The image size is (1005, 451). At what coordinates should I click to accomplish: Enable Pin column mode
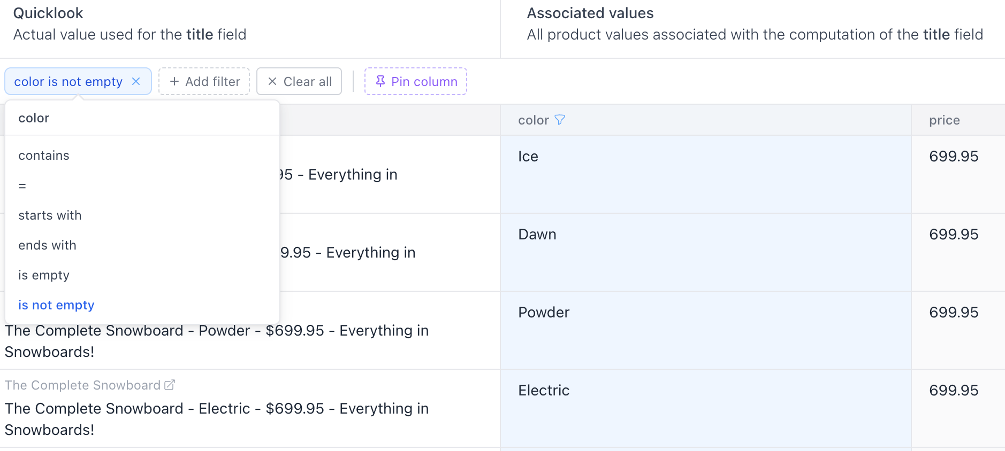point(416,81)
